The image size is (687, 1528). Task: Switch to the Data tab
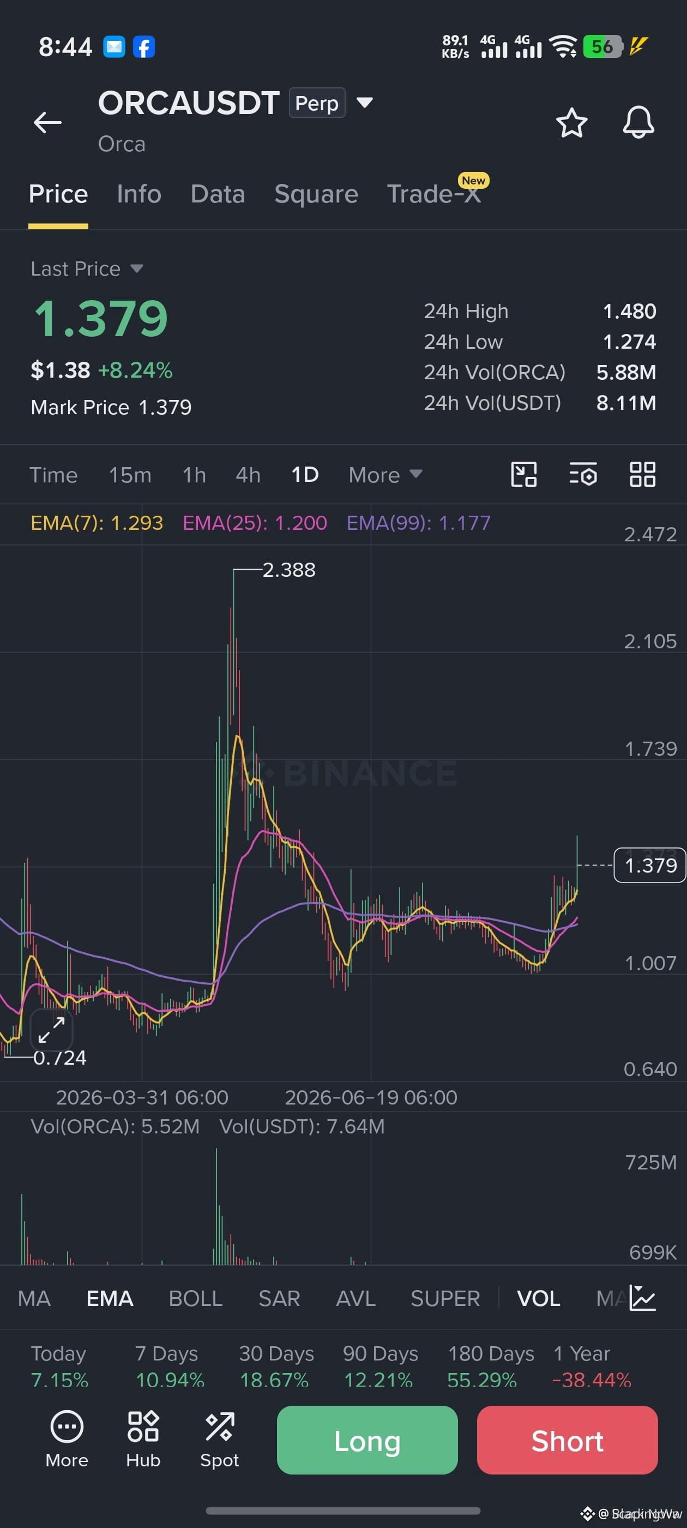218,194
